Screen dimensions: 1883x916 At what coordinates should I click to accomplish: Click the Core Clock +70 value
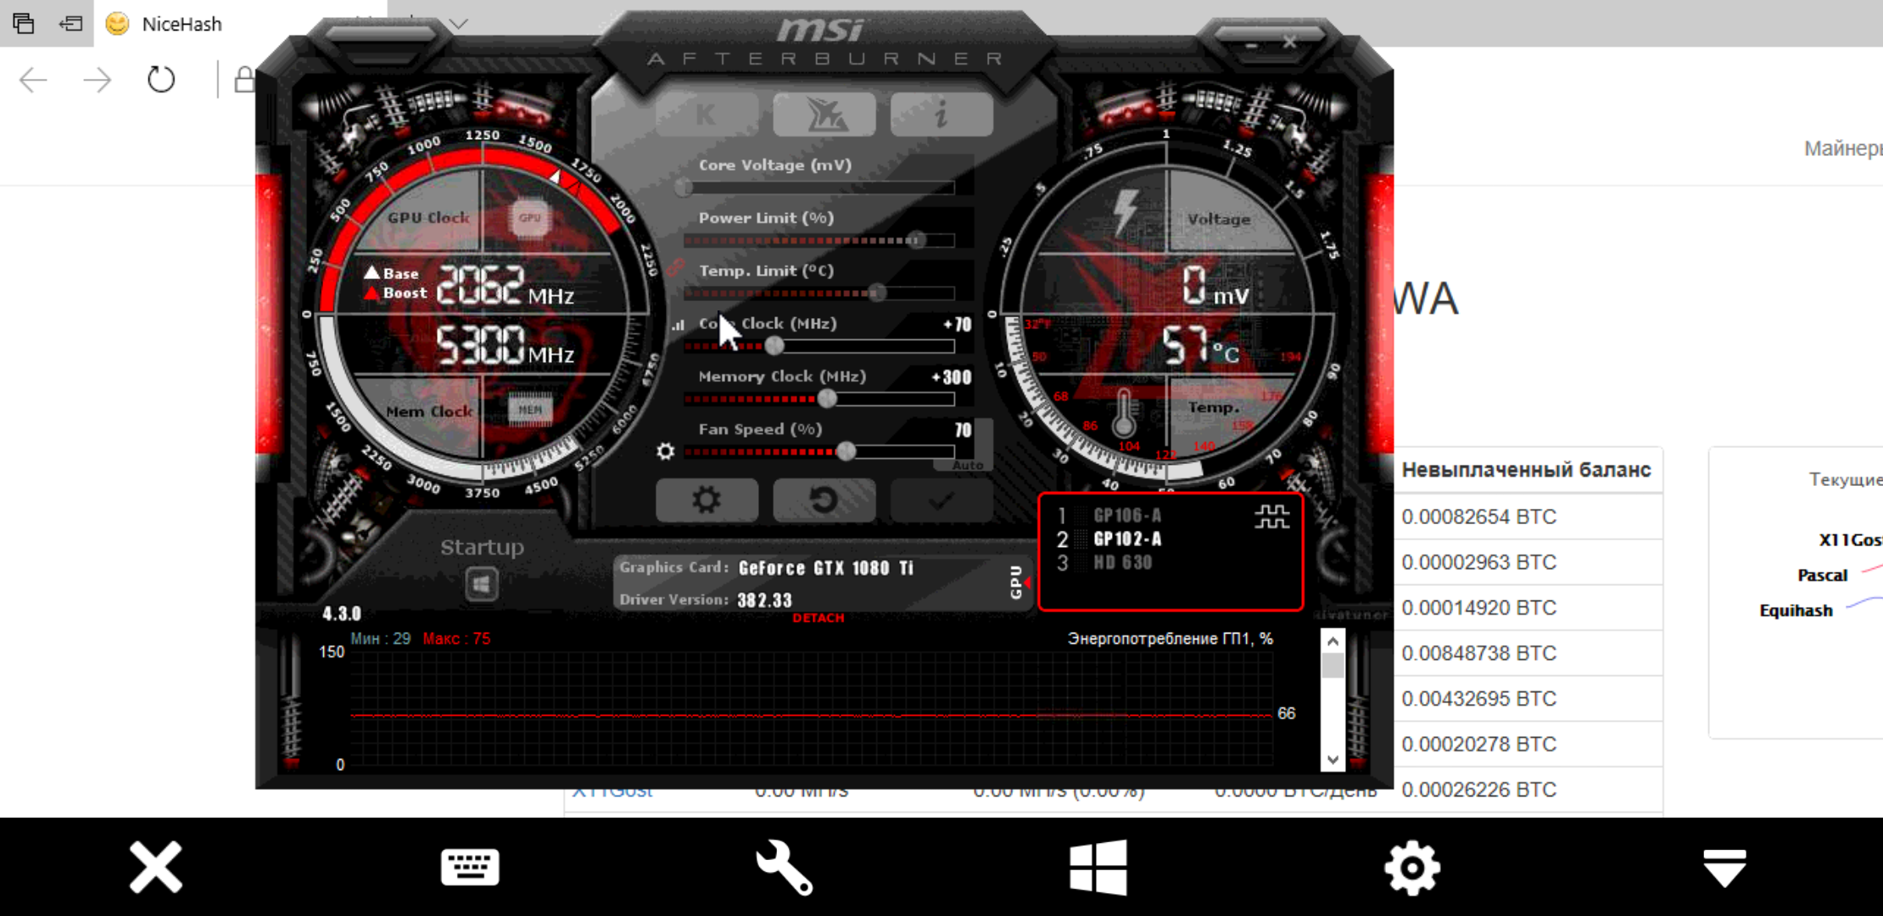(x=958, y=325)
